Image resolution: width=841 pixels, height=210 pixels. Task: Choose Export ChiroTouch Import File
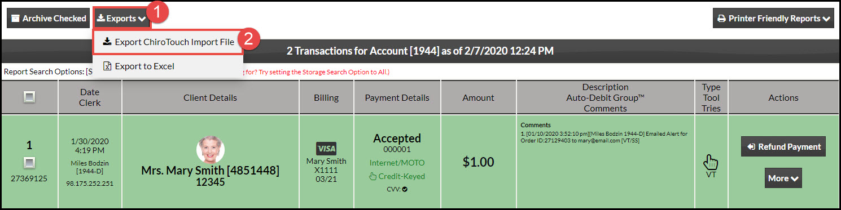[168, 42]
